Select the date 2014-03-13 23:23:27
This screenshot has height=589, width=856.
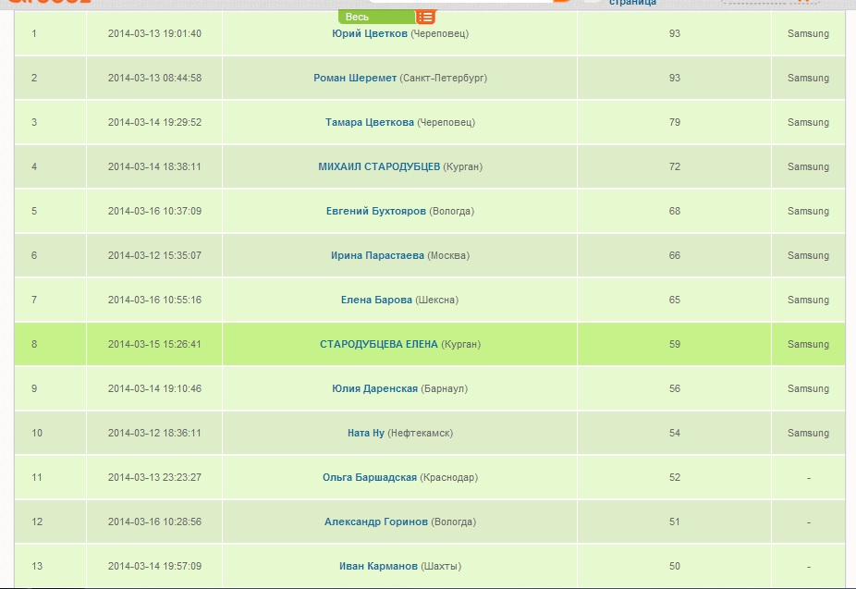click(x=154, y=478)
